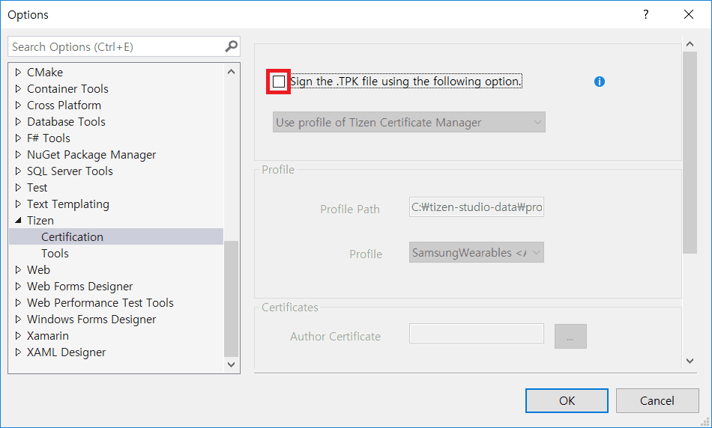Click the tree list scroll-down arrow
The height and width of the screenshot is (428, 712).
tap(231, 364)
